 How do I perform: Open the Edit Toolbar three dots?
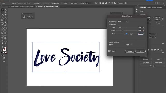[x=4, y=61]
